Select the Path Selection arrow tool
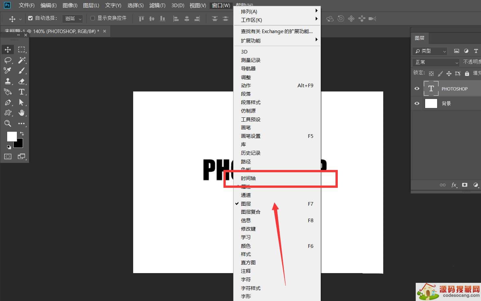This screenshot has width=481, height=301. 21,102
